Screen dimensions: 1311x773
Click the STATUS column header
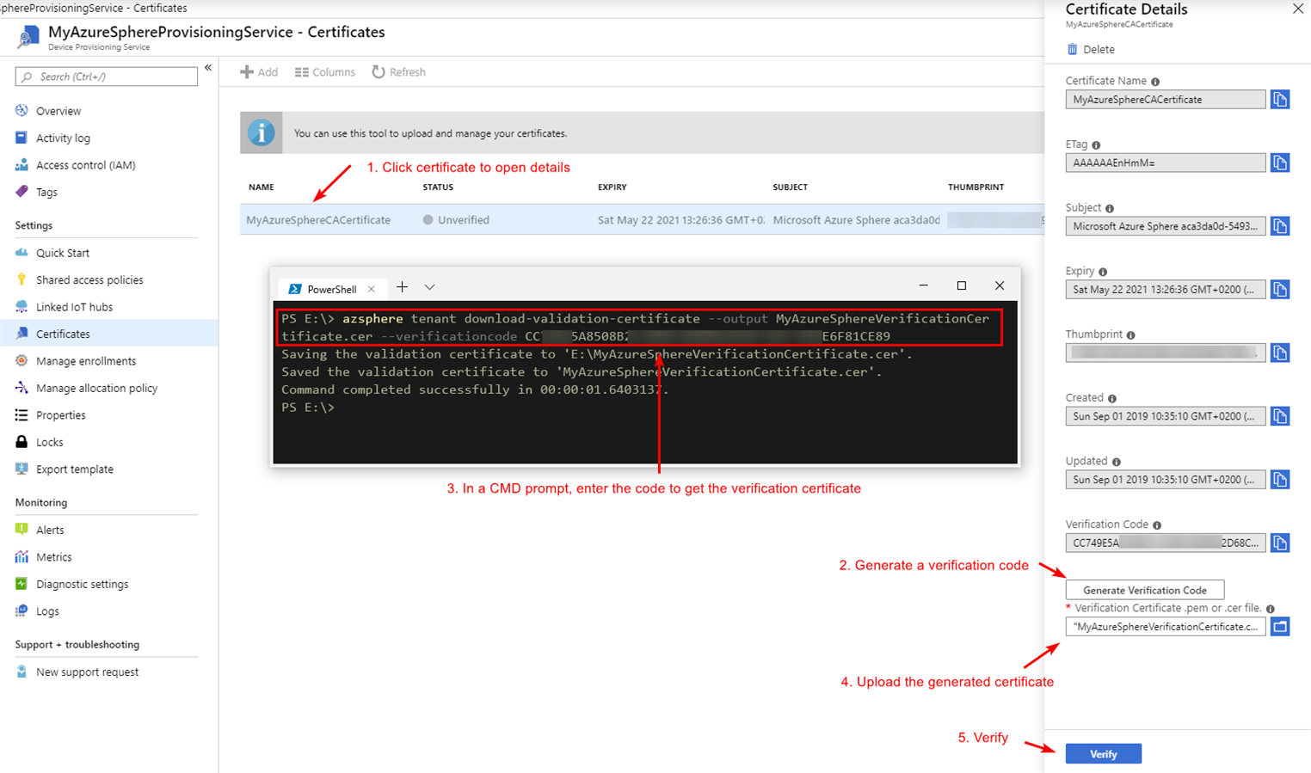click(x=438, y=187)
